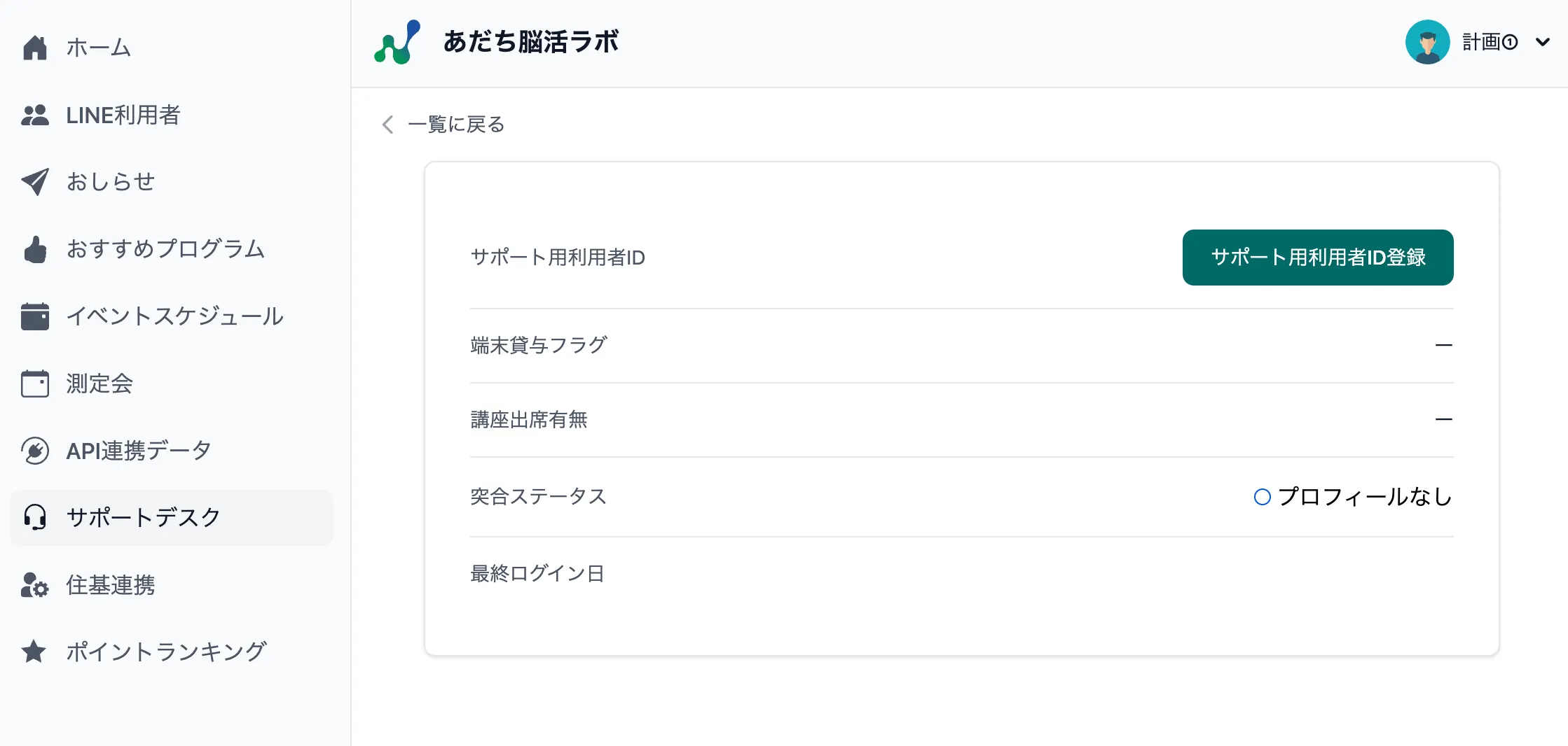Image resolution: width=1568 pixels, height=746 pixels.
Task: Click the サポート用利用者ID登録 button
Action: click(x=1318, y=258)
